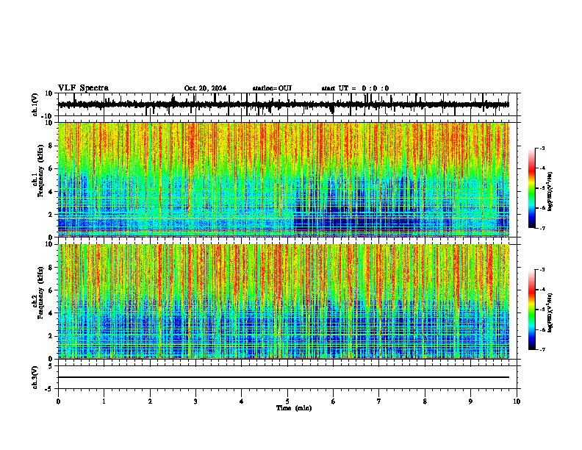Viewport: 582px width, 450px height.
Task: Click the "5" tick label on time axis
Action: click(x=287, y=401)
